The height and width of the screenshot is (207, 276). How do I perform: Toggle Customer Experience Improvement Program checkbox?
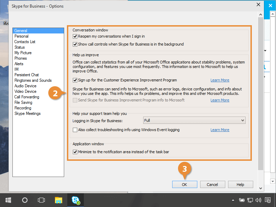click(75, 80)
